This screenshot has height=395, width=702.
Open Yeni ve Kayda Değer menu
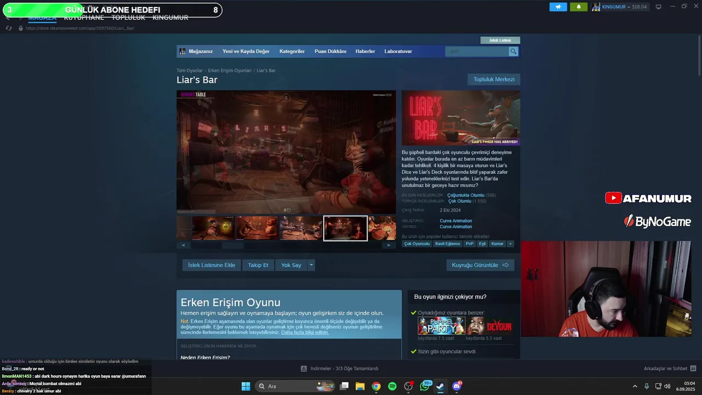246,52
